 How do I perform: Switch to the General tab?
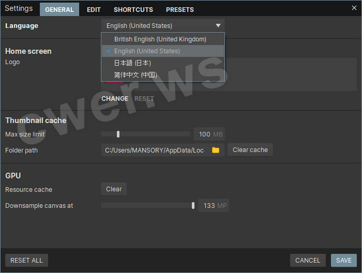59,10
